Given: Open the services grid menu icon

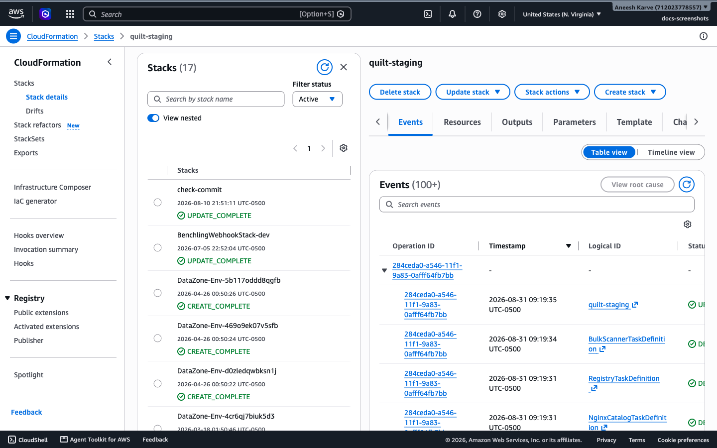Looking at the screenshot, I should tap(70, 14).
